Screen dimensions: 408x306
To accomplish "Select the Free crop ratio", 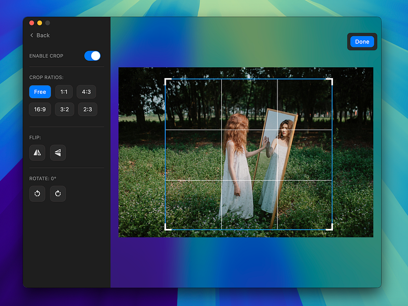I will click(40, 92).
